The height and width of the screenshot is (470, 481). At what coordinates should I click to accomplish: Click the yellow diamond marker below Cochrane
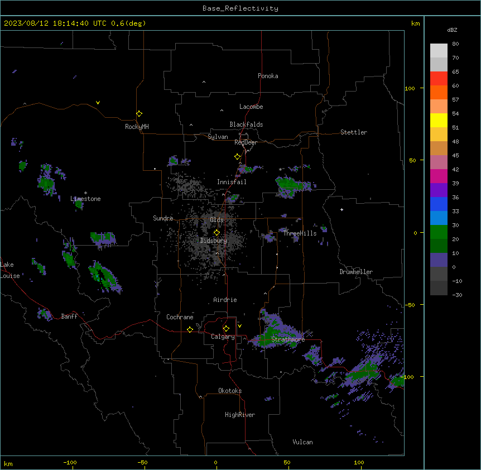pyautogui.click(x=190, y=330)
